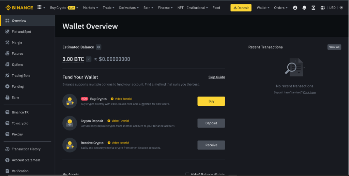The width and height of the screenshot is (349, 176).
Task: Open the Buy Crypto EUR dropdown
Action: pos(64,8)
